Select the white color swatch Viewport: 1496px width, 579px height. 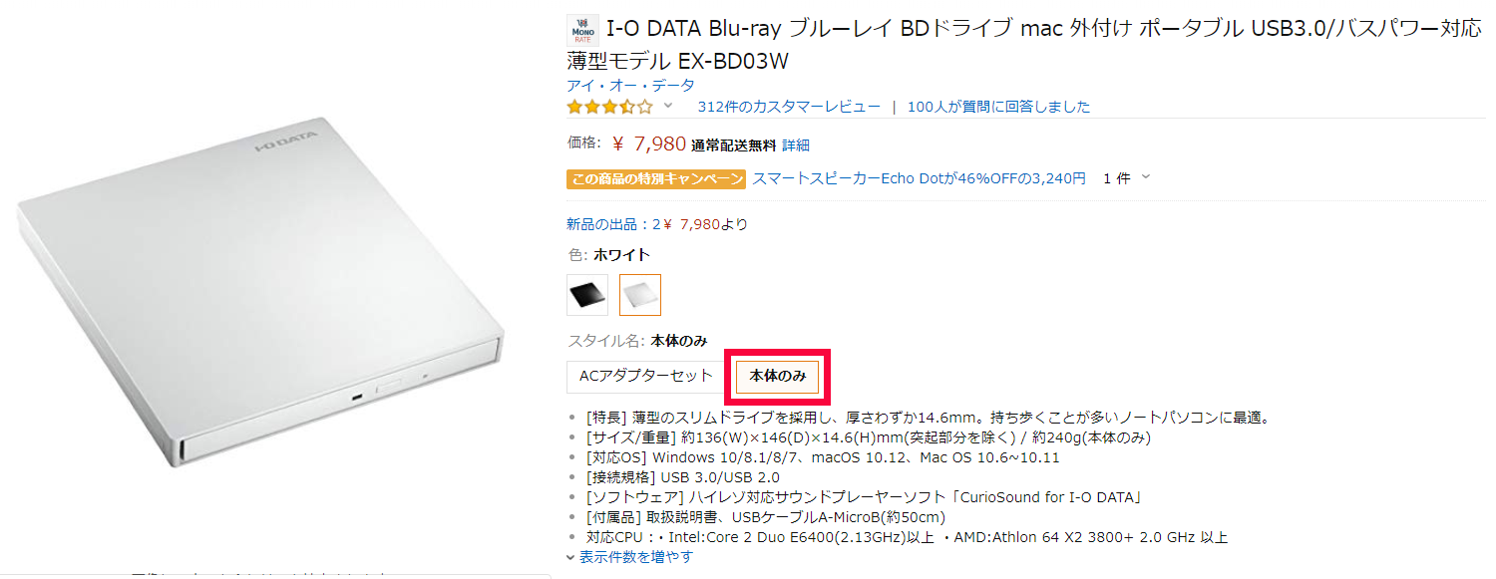pyautogui.click(x=639, y=295)
